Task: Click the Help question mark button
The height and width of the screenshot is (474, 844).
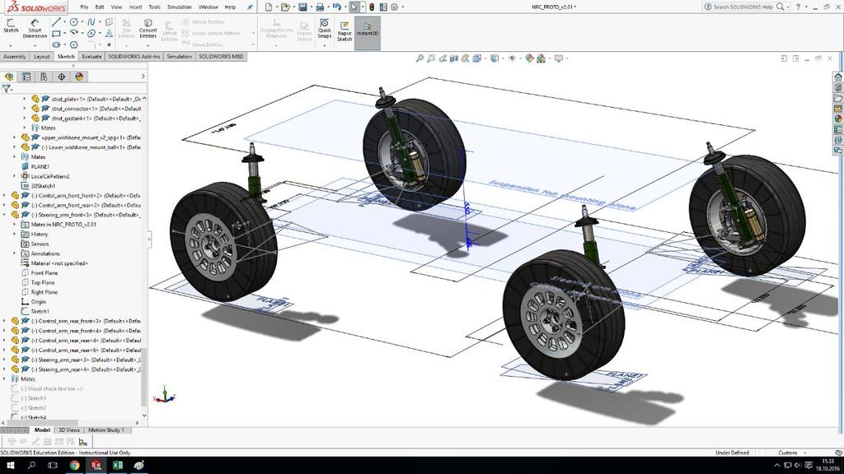Action: (x=798, y=7)
